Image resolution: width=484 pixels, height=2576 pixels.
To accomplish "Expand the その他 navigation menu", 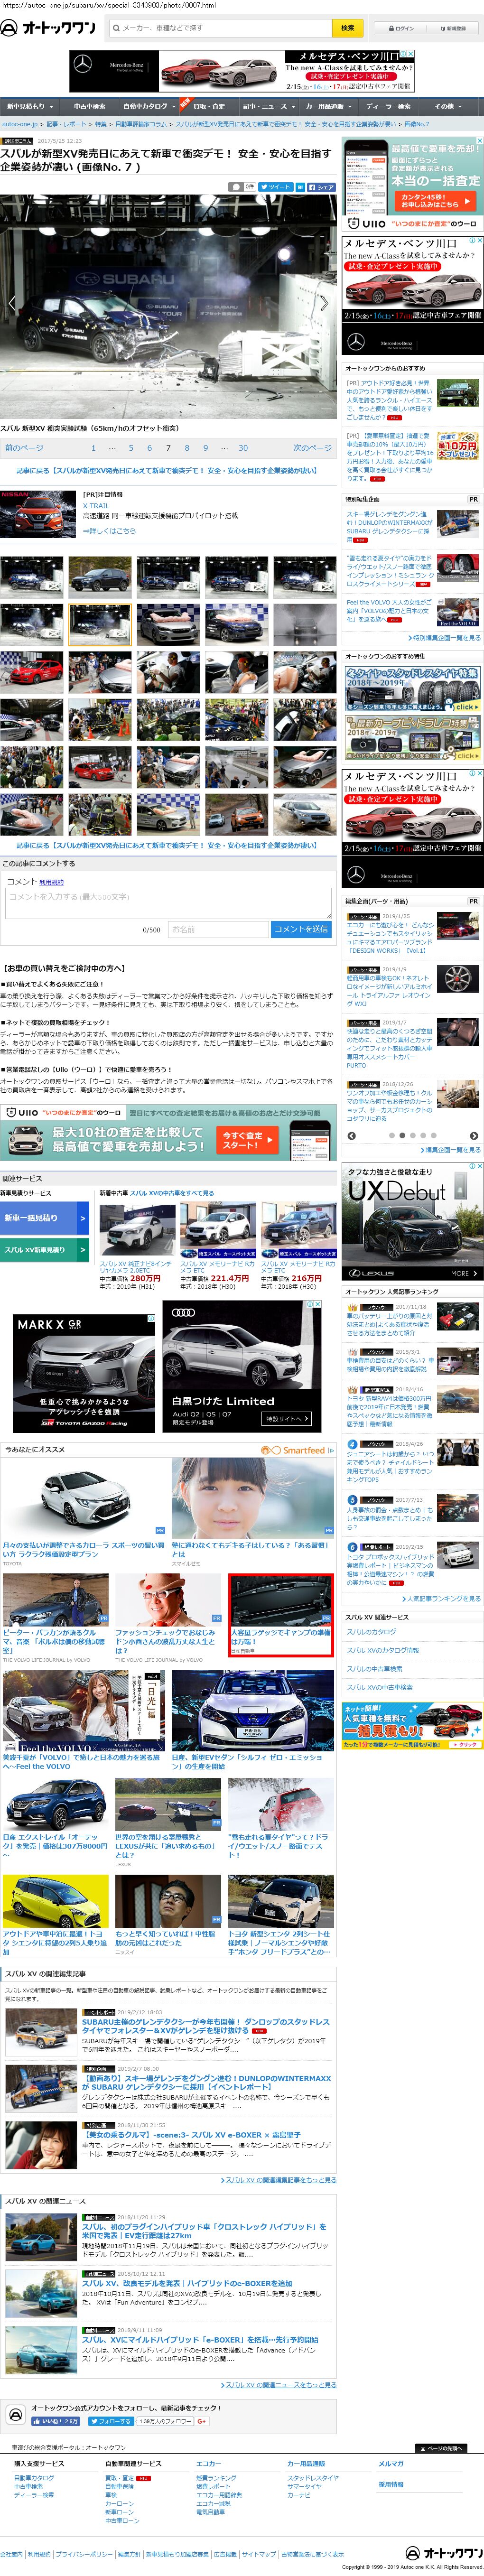I will (x=447, y=106).
